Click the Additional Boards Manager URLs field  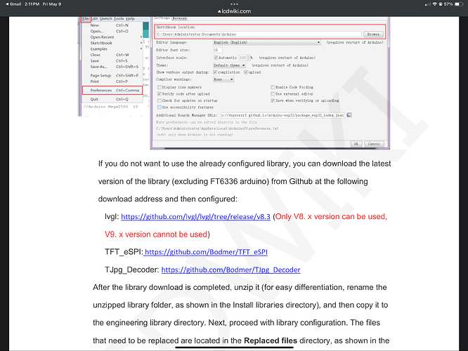[282, 115]
